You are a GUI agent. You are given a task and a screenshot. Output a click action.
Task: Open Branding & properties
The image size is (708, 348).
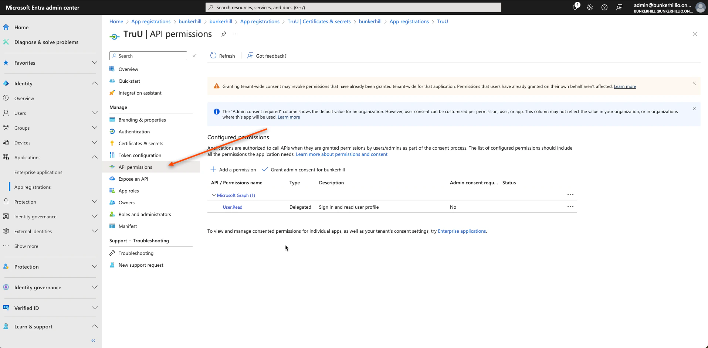click(x=142, y=120)
